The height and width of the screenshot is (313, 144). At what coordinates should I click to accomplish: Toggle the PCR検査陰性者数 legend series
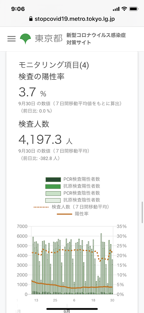point(73,193)
